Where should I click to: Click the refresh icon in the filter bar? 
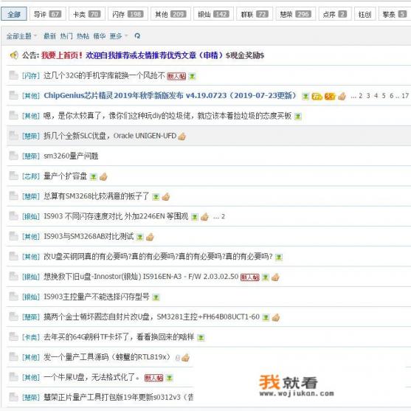click(x=137, y=35)
